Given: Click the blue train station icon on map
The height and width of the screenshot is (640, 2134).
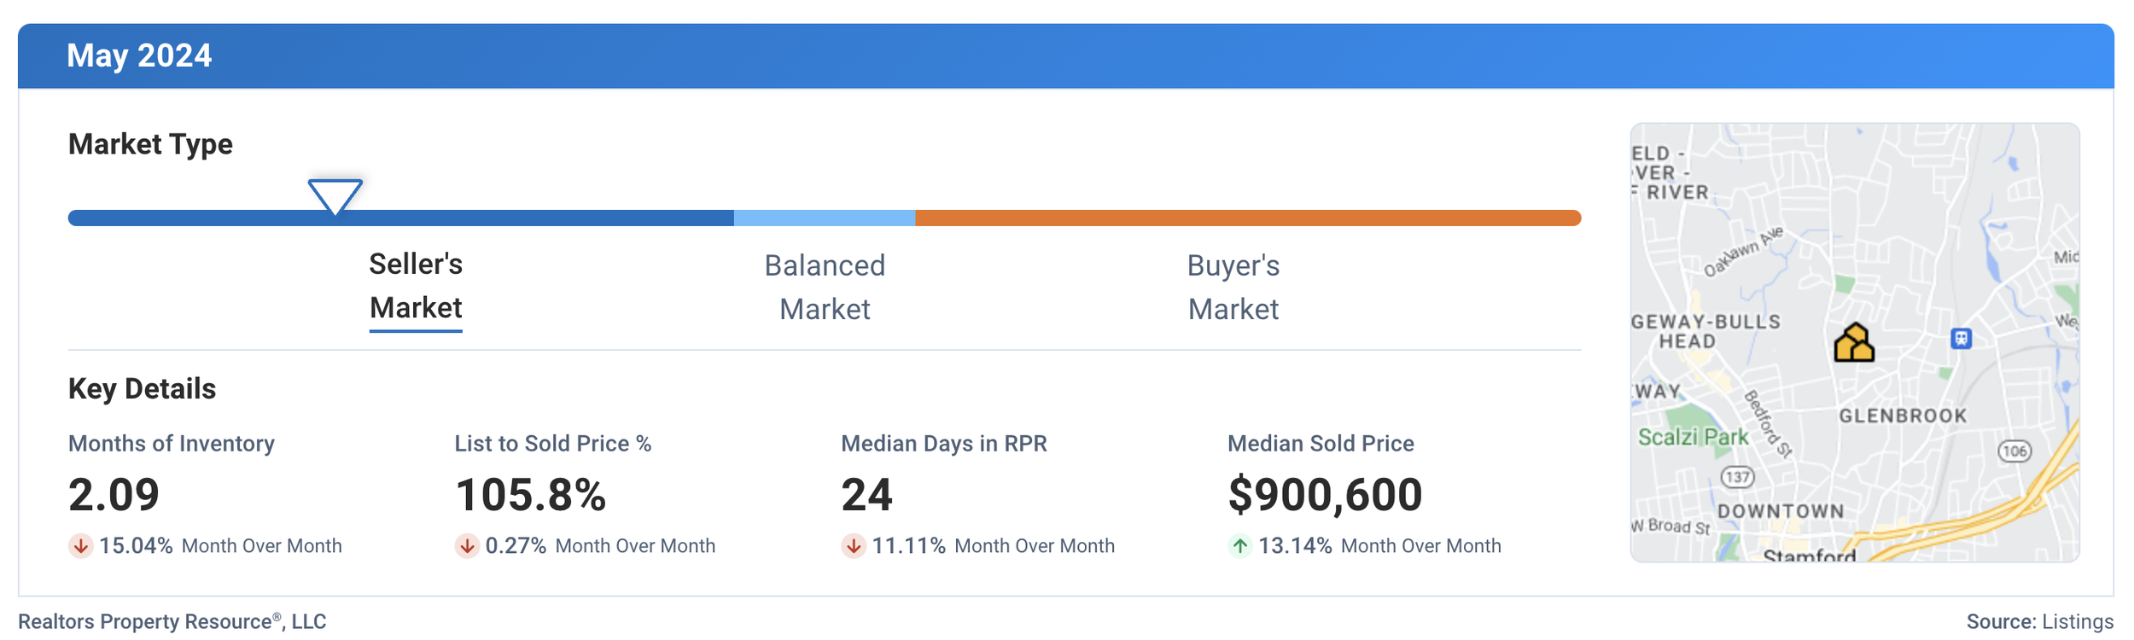Looking at the screenshot, I should click(1961, 338).
